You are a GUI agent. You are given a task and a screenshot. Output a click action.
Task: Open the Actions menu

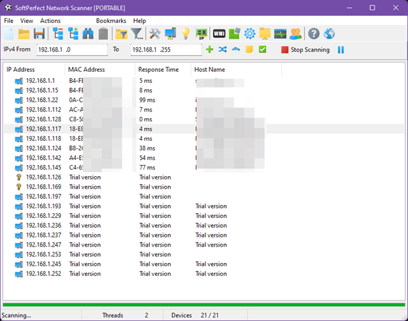click(50, 21)
